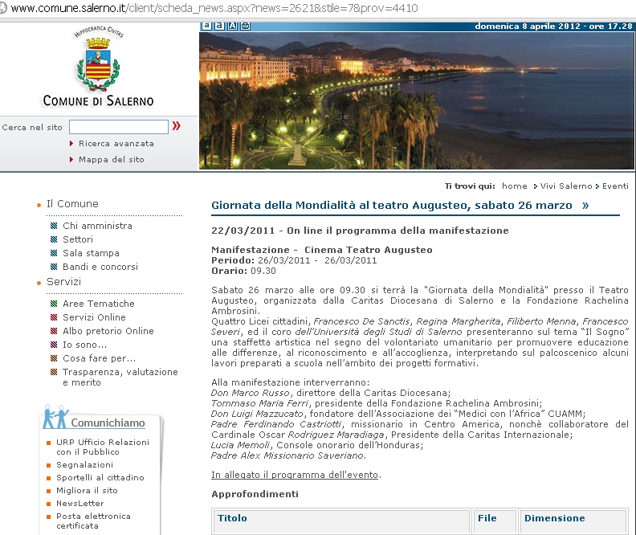This screenshot has height=535, width=636.
Task: Open 'Ricerca avanzata' link
Action: (x=116, y=144)
